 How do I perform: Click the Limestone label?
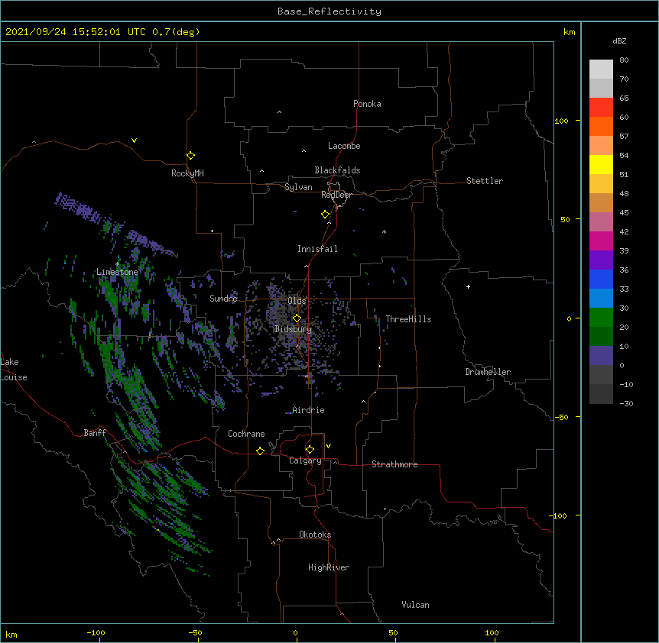[117, 273]
